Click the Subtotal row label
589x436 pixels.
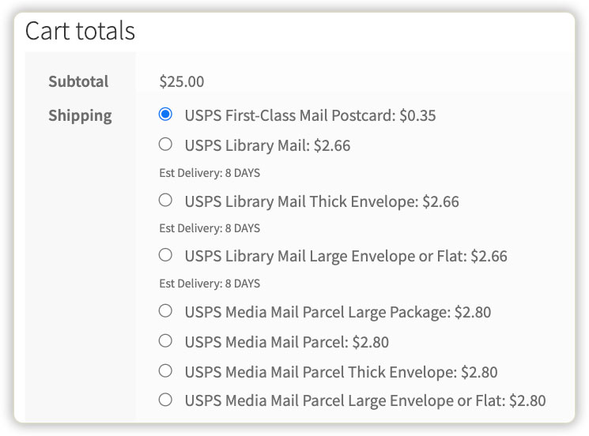point(78,81)
